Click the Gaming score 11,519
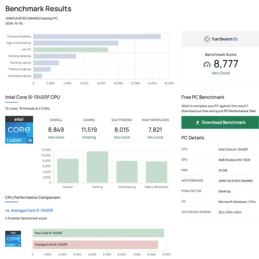 click(x=89, y=130)
